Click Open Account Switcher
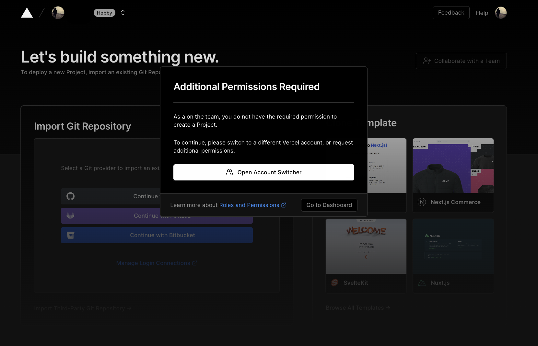Image resolution: width=538 pixels, height=346 pixels. coord(263,172)
